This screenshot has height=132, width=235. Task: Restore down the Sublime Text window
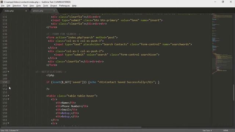pyautogui.click(x=223, y=2)
